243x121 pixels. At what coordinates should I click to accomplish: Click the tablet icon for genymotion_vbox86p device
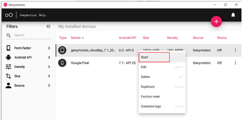pyautogui.click(x=62, y=50)
